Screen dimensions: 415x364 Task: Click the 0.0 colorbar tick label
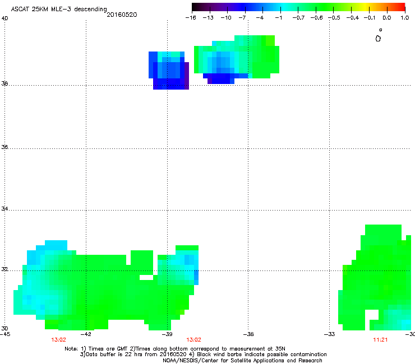coord(387,18)
